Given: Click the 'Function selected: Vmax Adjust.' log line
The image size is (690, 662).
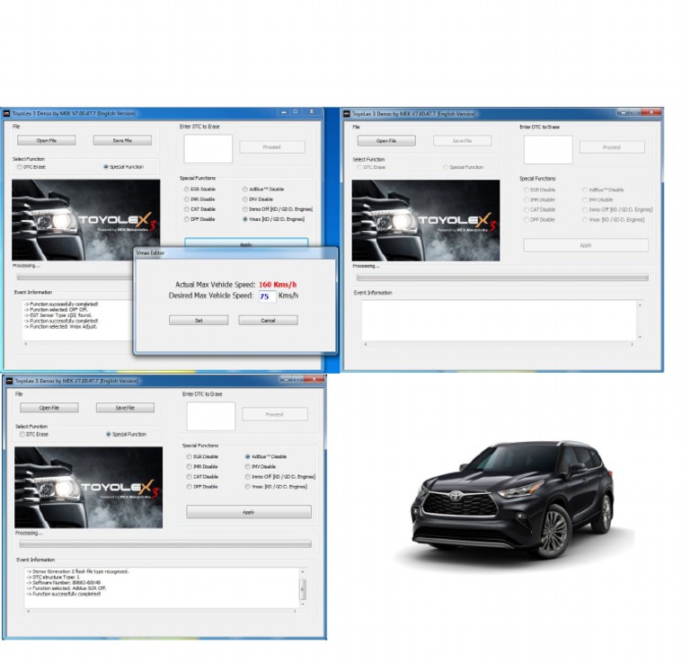Looking at the screenshot, I should [61, 327].
